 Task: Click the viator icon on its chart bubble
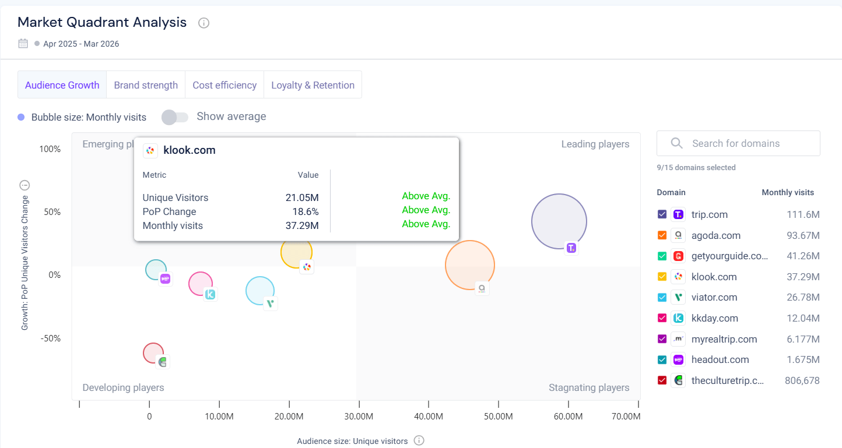pyautogui.click(x=270, y=303)
